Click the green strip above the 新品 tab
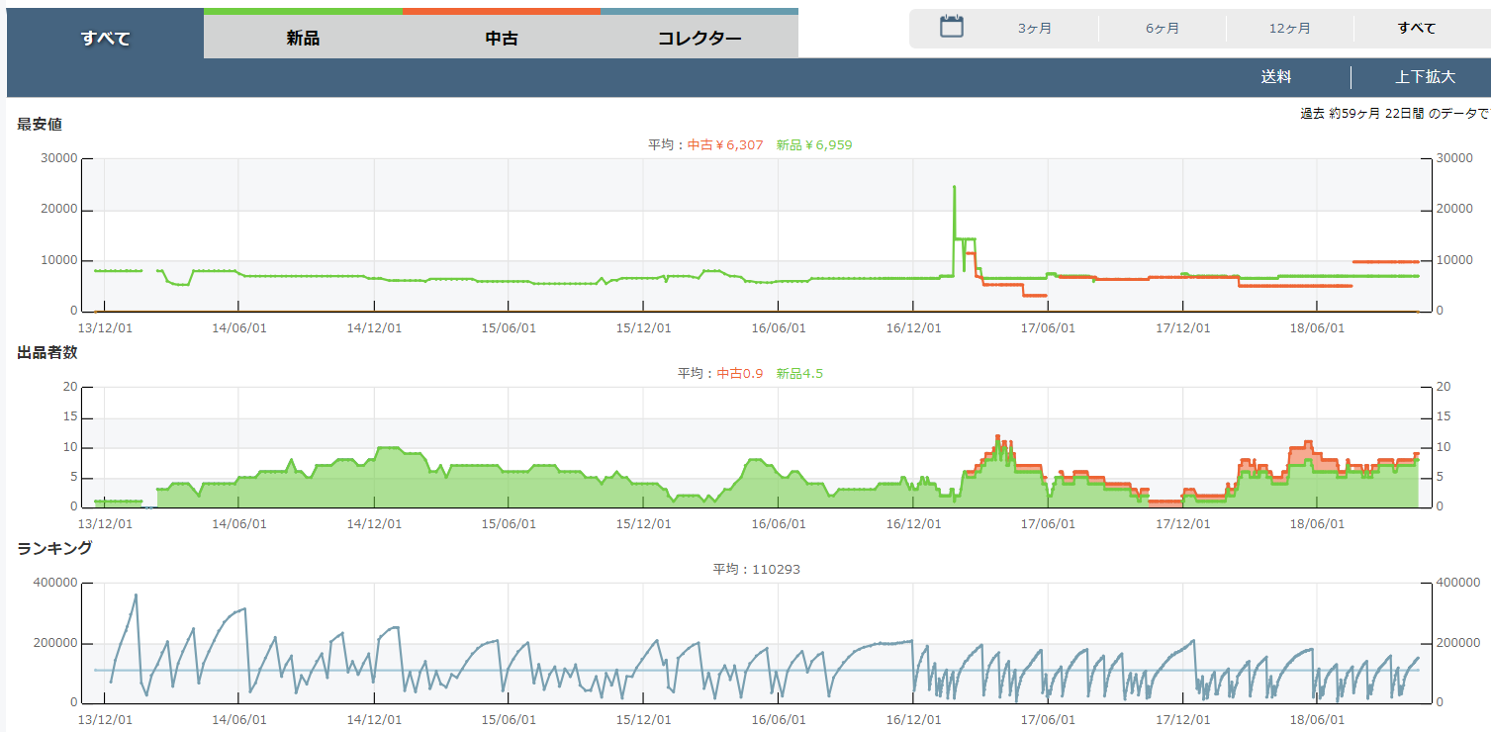Viewport: 1491px width, 732px height. (303, 11)
